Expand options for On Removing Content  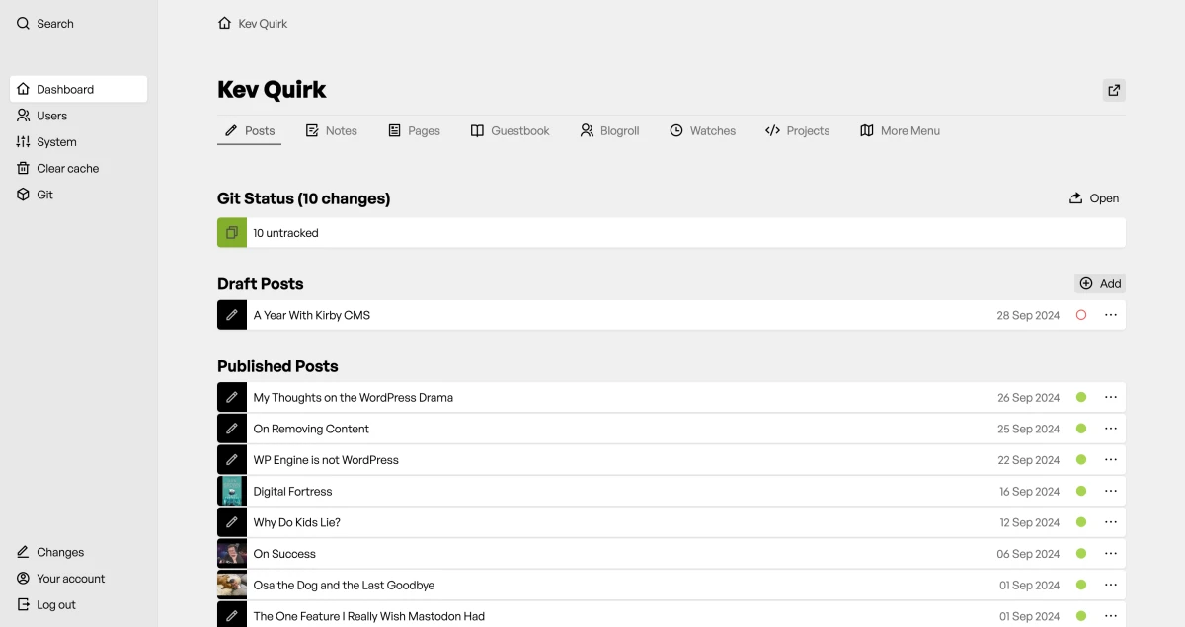pos(1111,429)
